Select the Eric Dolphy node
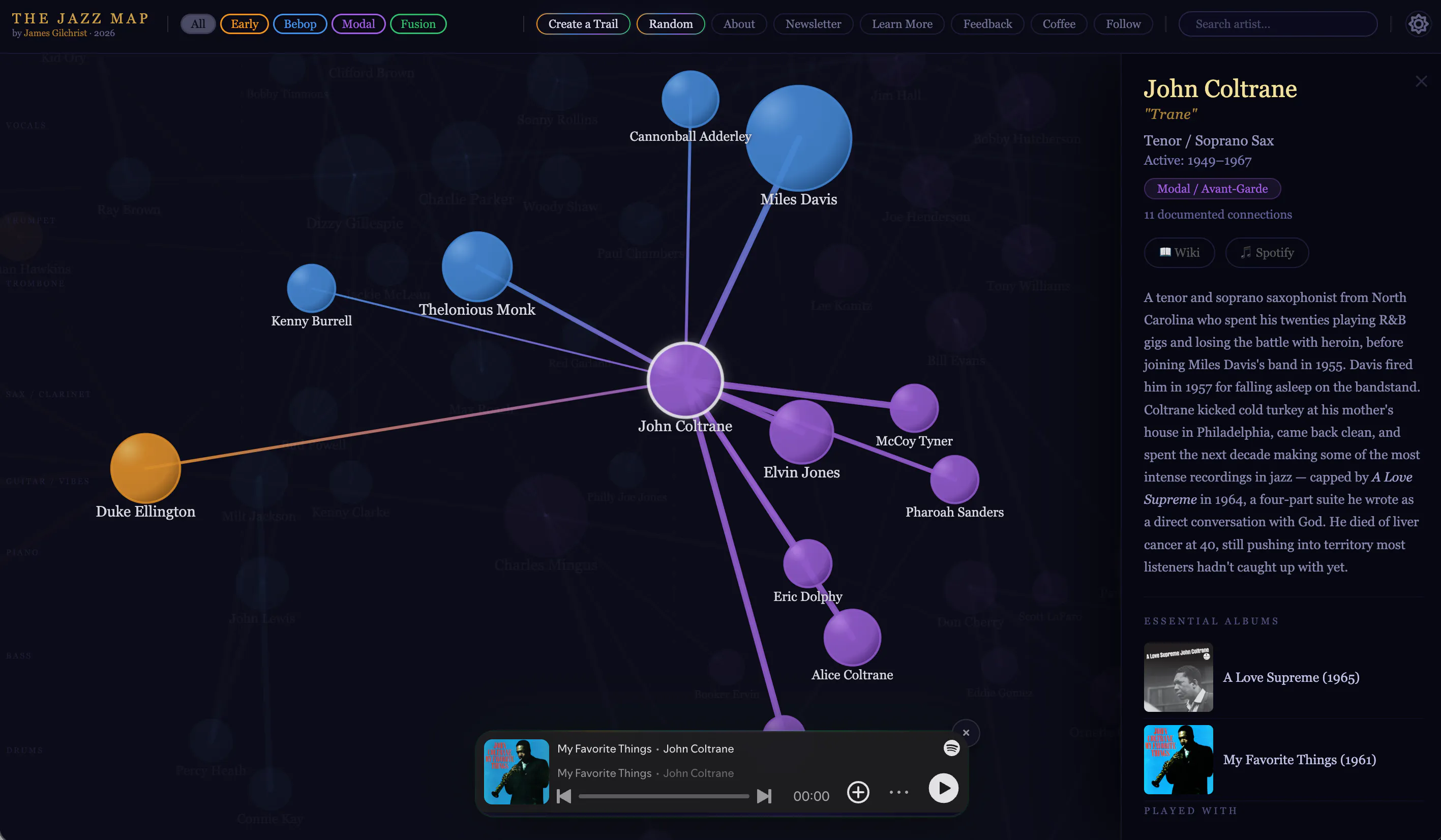The image size is (1441, 840). (807, 563)
